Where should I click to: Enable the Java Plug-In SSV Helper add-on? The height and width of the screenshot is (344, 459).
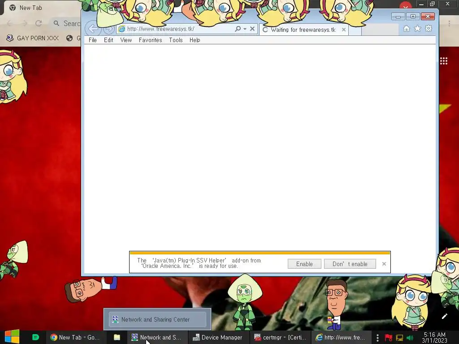click(304, 264)
